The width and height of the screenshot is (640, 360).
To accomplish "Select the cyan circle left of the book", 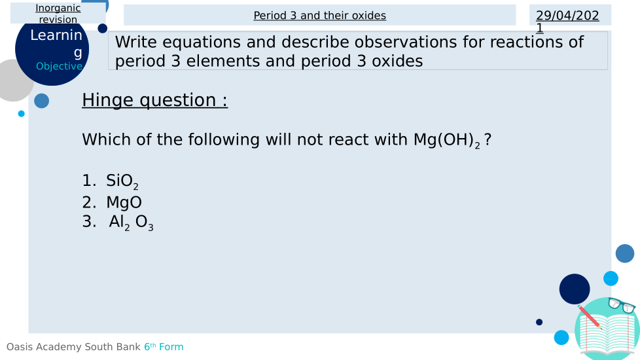I will 561,338.
